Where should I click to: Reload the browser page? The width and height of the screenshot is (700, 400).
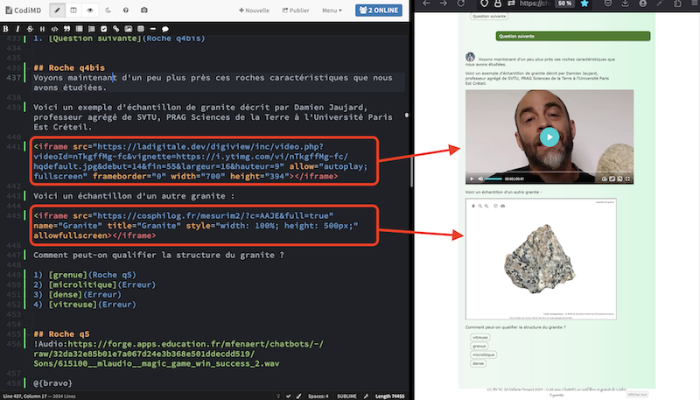[x=460, y=4]
